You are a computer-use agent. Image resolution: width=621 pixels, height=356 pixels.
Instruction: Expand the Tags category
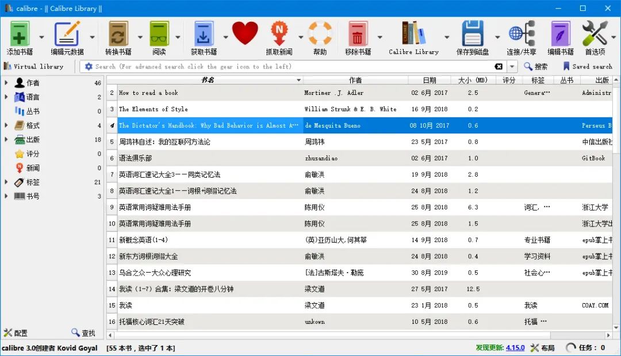(x=6, y=182)
